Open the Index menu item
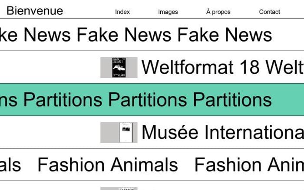 pyautogui.click(x=122, y=12)
